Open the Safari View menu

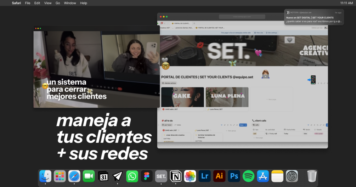pos(48,3)
